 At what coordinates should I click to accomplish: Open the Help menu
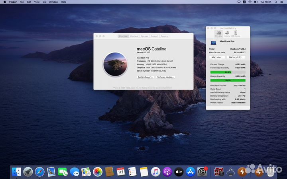click(63, 2)
